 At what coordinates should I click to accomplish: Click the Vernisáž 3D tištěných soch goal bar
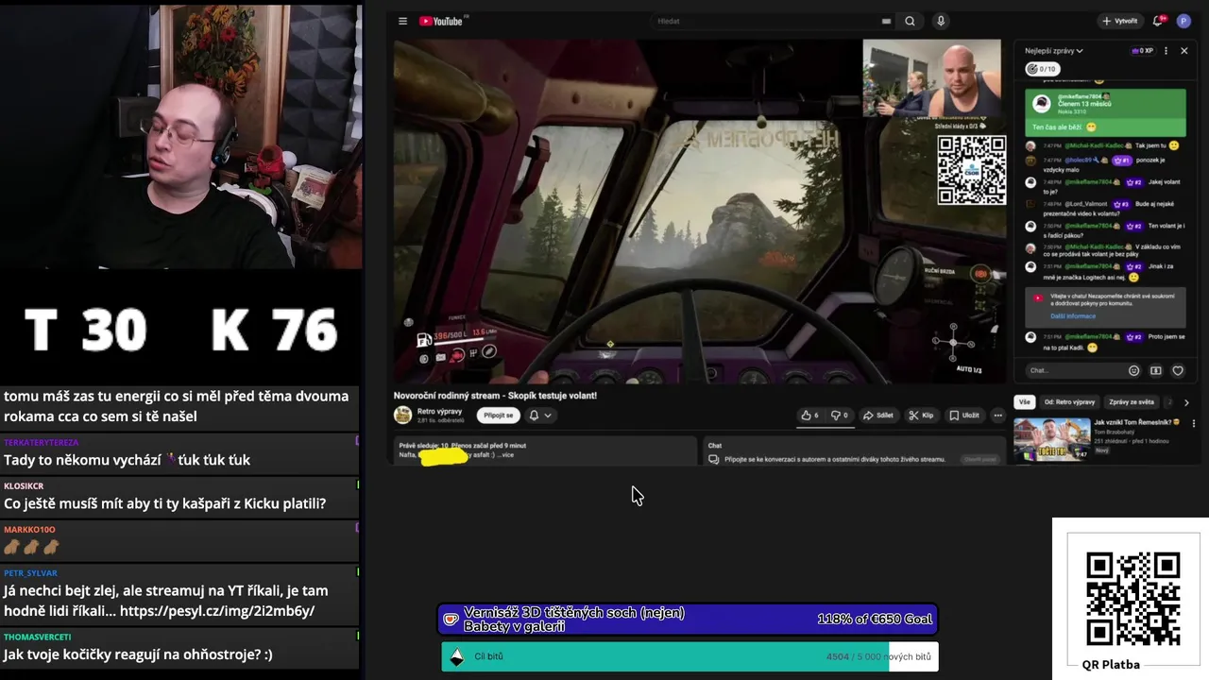click(689, 620)
